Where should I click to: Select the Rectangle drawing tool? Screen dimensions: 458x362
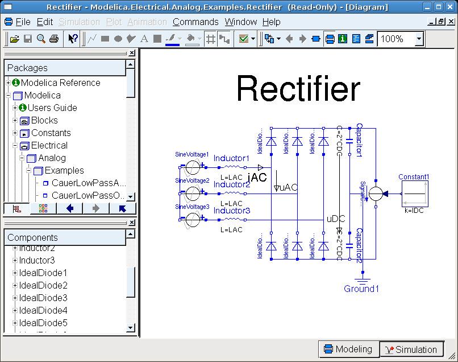pyautogui.click(x=105, y=39)
